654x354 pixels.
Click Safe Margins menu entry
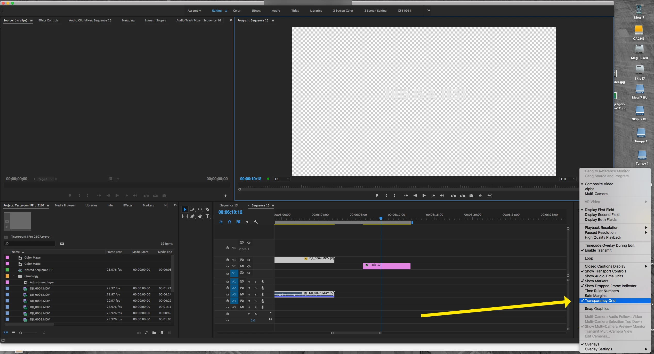[595, 296]
